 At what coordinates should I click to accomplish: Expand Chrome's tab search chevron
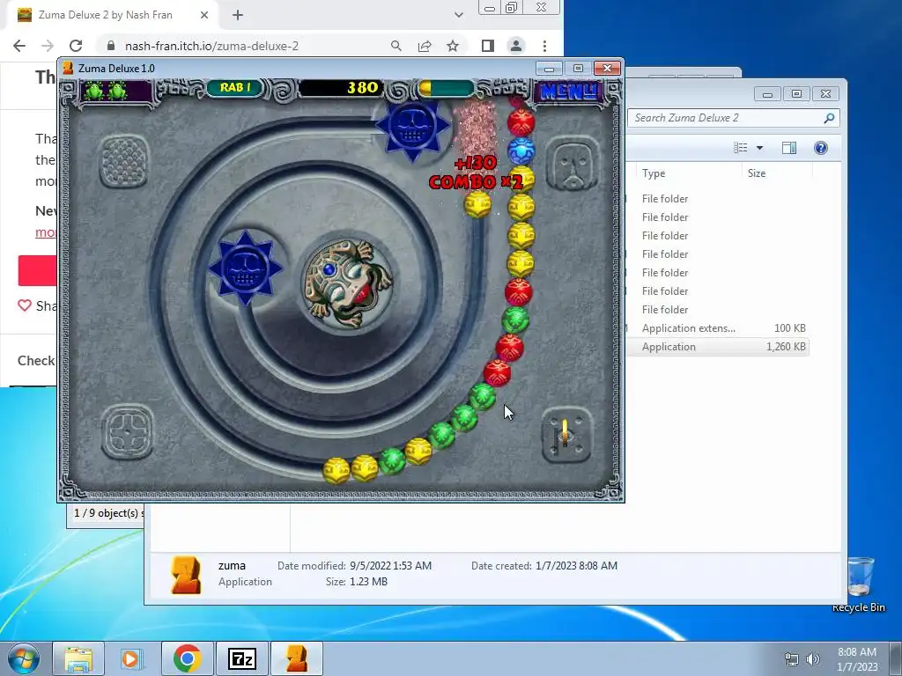pos(458,15)
